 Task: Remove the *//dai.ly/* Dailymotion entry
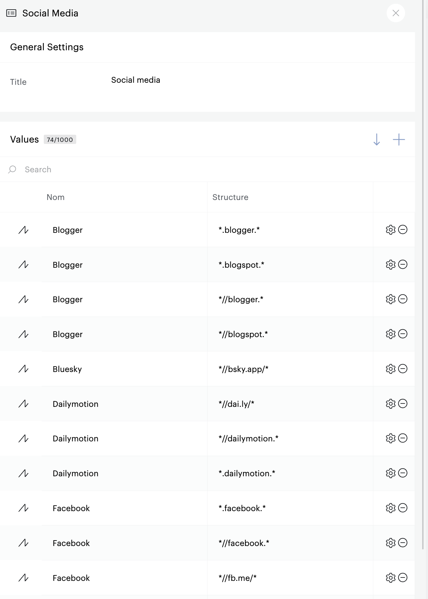[403, 404]
